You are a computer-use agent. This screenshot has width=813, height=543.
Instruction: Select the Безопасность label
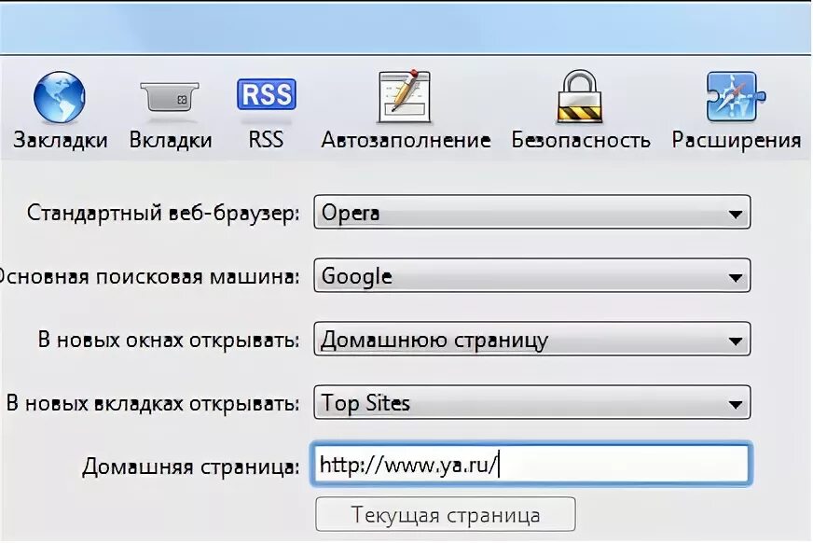click(581, 140)
